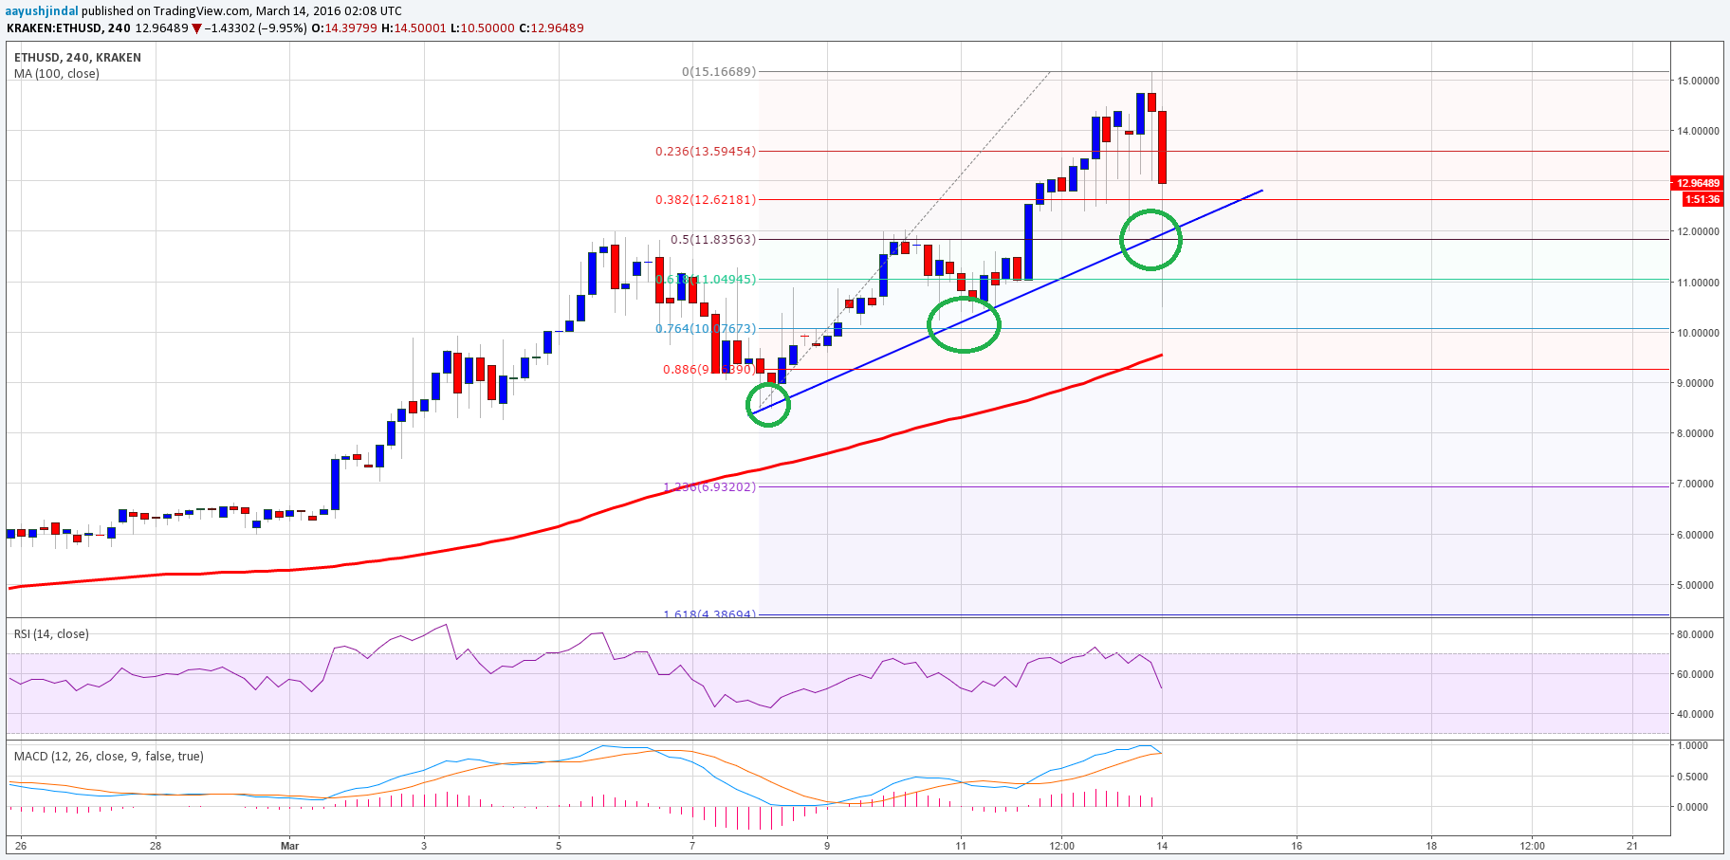Open the RSI (14, close) indicator label
Screen dimensions: 1730x860
pos(51,634)
